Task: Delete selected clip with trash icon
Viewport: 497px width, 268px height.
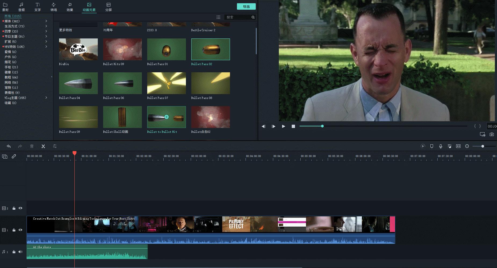Action: [x=32, y=146]
